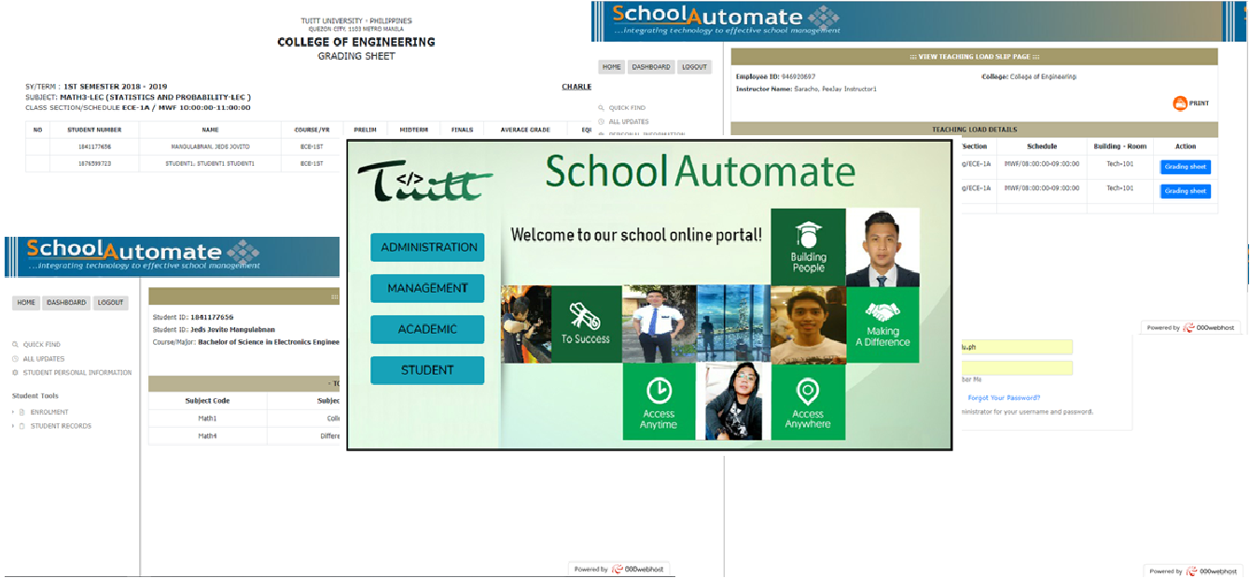
Task: Select the ACADEMIC portal option
Action: point(427,329)
